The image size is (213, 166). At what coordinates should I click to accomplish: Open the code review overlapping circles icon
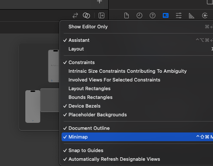tap(86, 15)
